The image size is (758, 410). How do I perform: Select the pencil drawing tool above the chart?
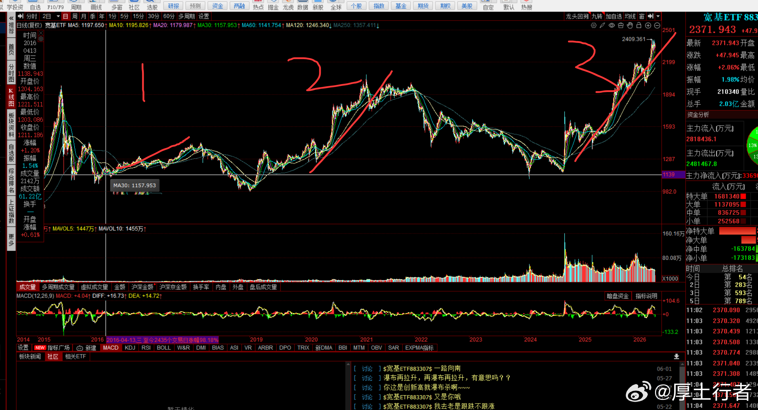click(602, 25)
